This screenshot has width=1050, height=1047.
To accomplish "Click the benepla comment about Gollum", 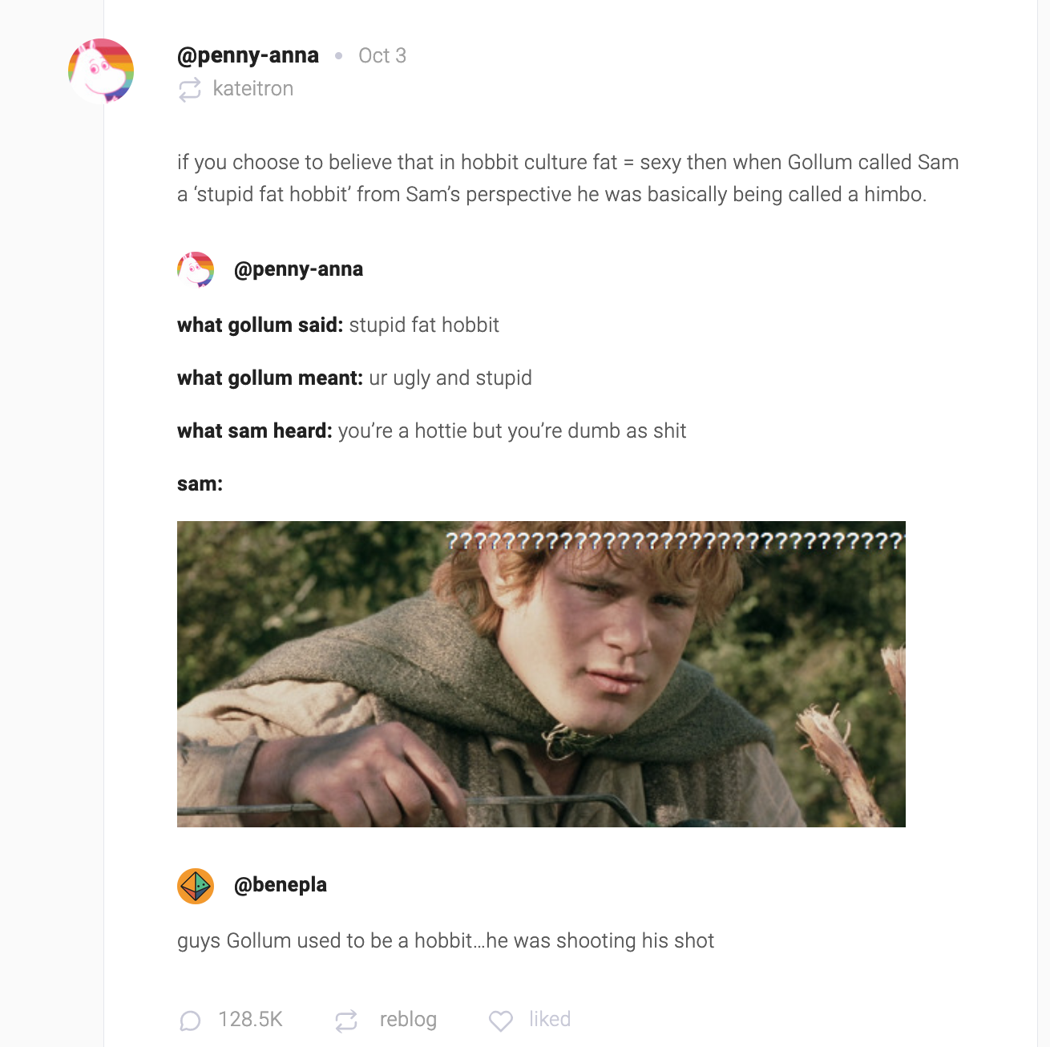I will 446,941.
